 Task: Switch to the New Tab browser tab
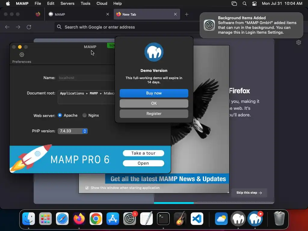[x=147, y=14]
